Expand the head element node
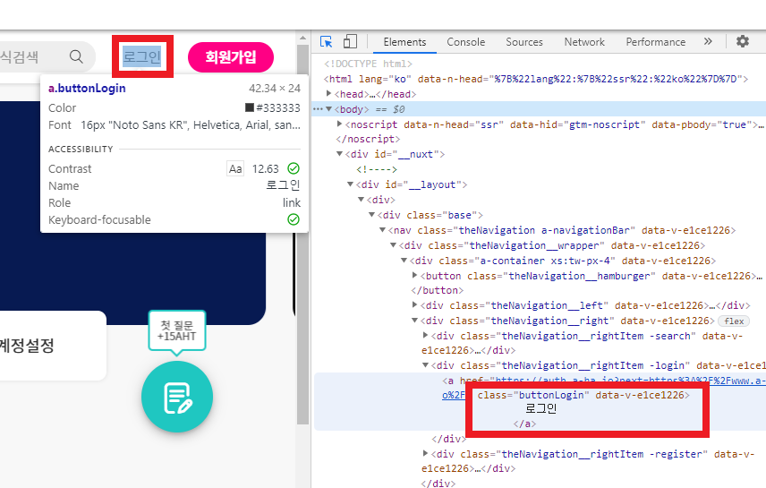 328,93
